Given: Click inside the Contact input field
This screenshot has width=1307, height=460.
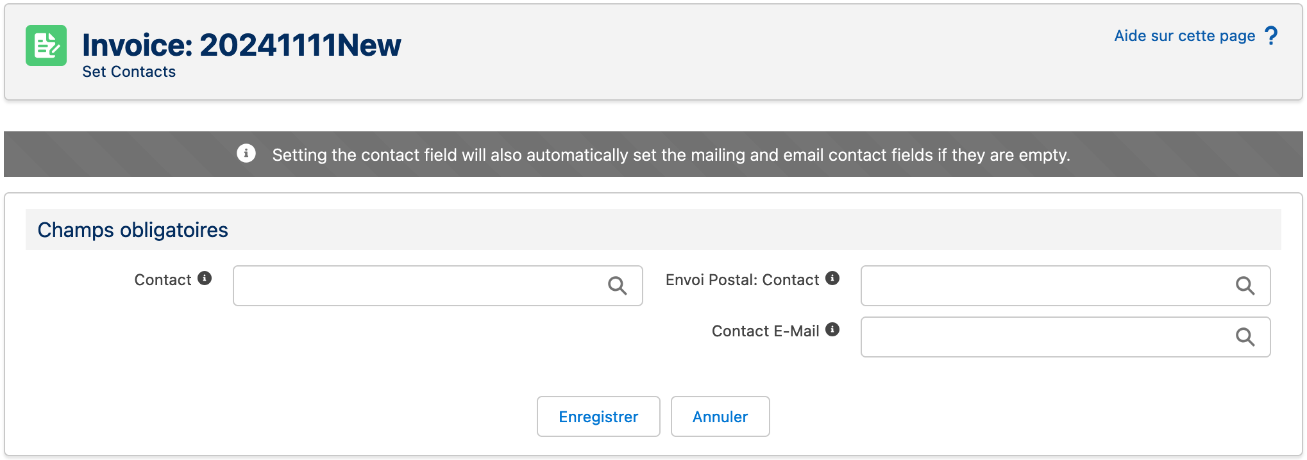Looking at the screenshot, I should [x=417, y=286].
